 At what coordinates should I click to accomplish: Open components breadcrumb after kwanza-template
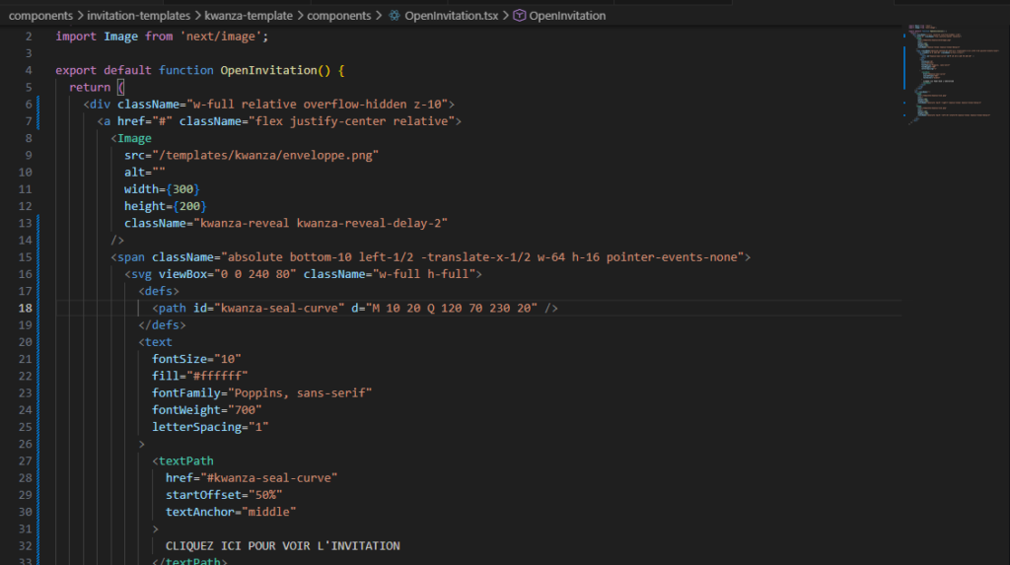[x=339, y=16]
